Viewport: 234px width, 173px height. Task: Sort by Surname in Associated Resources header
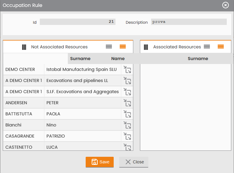[198, 59]
